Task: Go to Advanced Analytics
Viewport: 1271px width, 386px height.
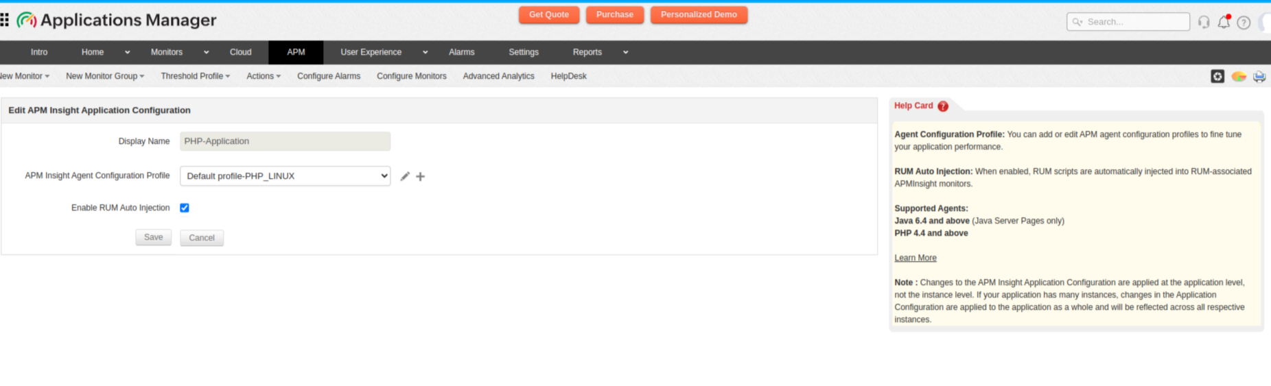Action: [x=499, y=76]
